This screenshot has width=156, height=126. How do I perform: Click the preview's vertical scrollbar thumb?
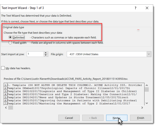click(x=147, y=89)
